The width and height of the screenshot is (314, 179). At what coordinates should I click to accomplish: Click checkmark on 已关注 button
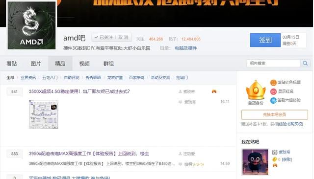tap(96, 37)
